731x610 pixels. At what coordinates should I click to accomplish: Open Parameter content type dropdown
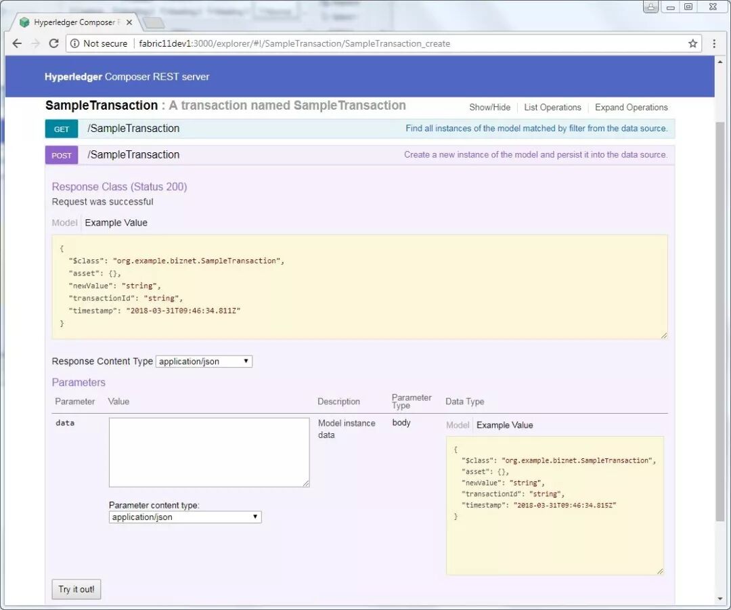tap(185, 517)
